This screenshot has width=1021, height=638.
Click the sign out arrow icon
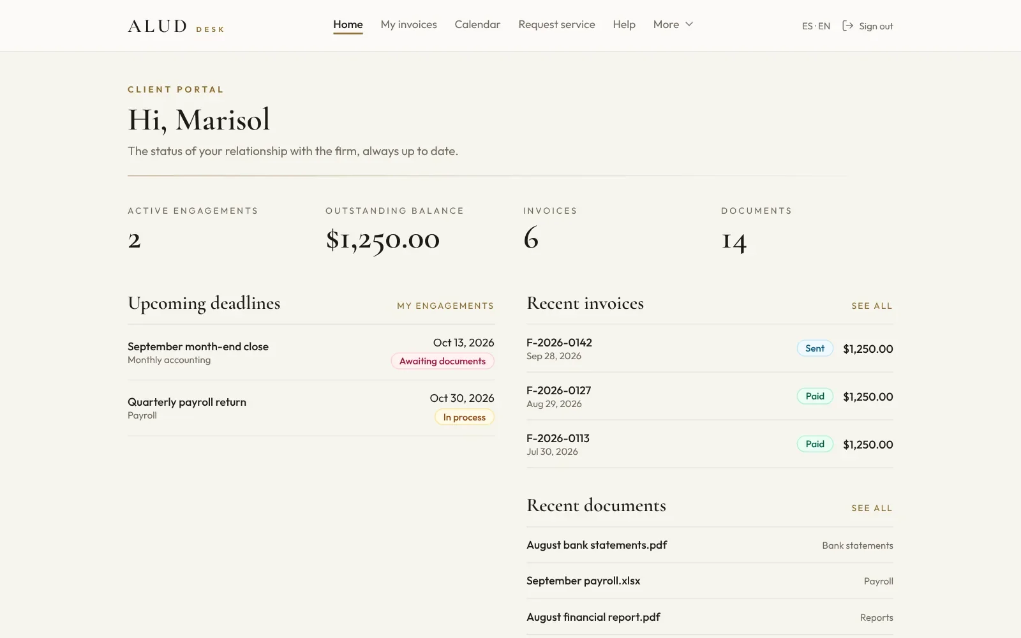pyautogui.click(x=847, y=26)
